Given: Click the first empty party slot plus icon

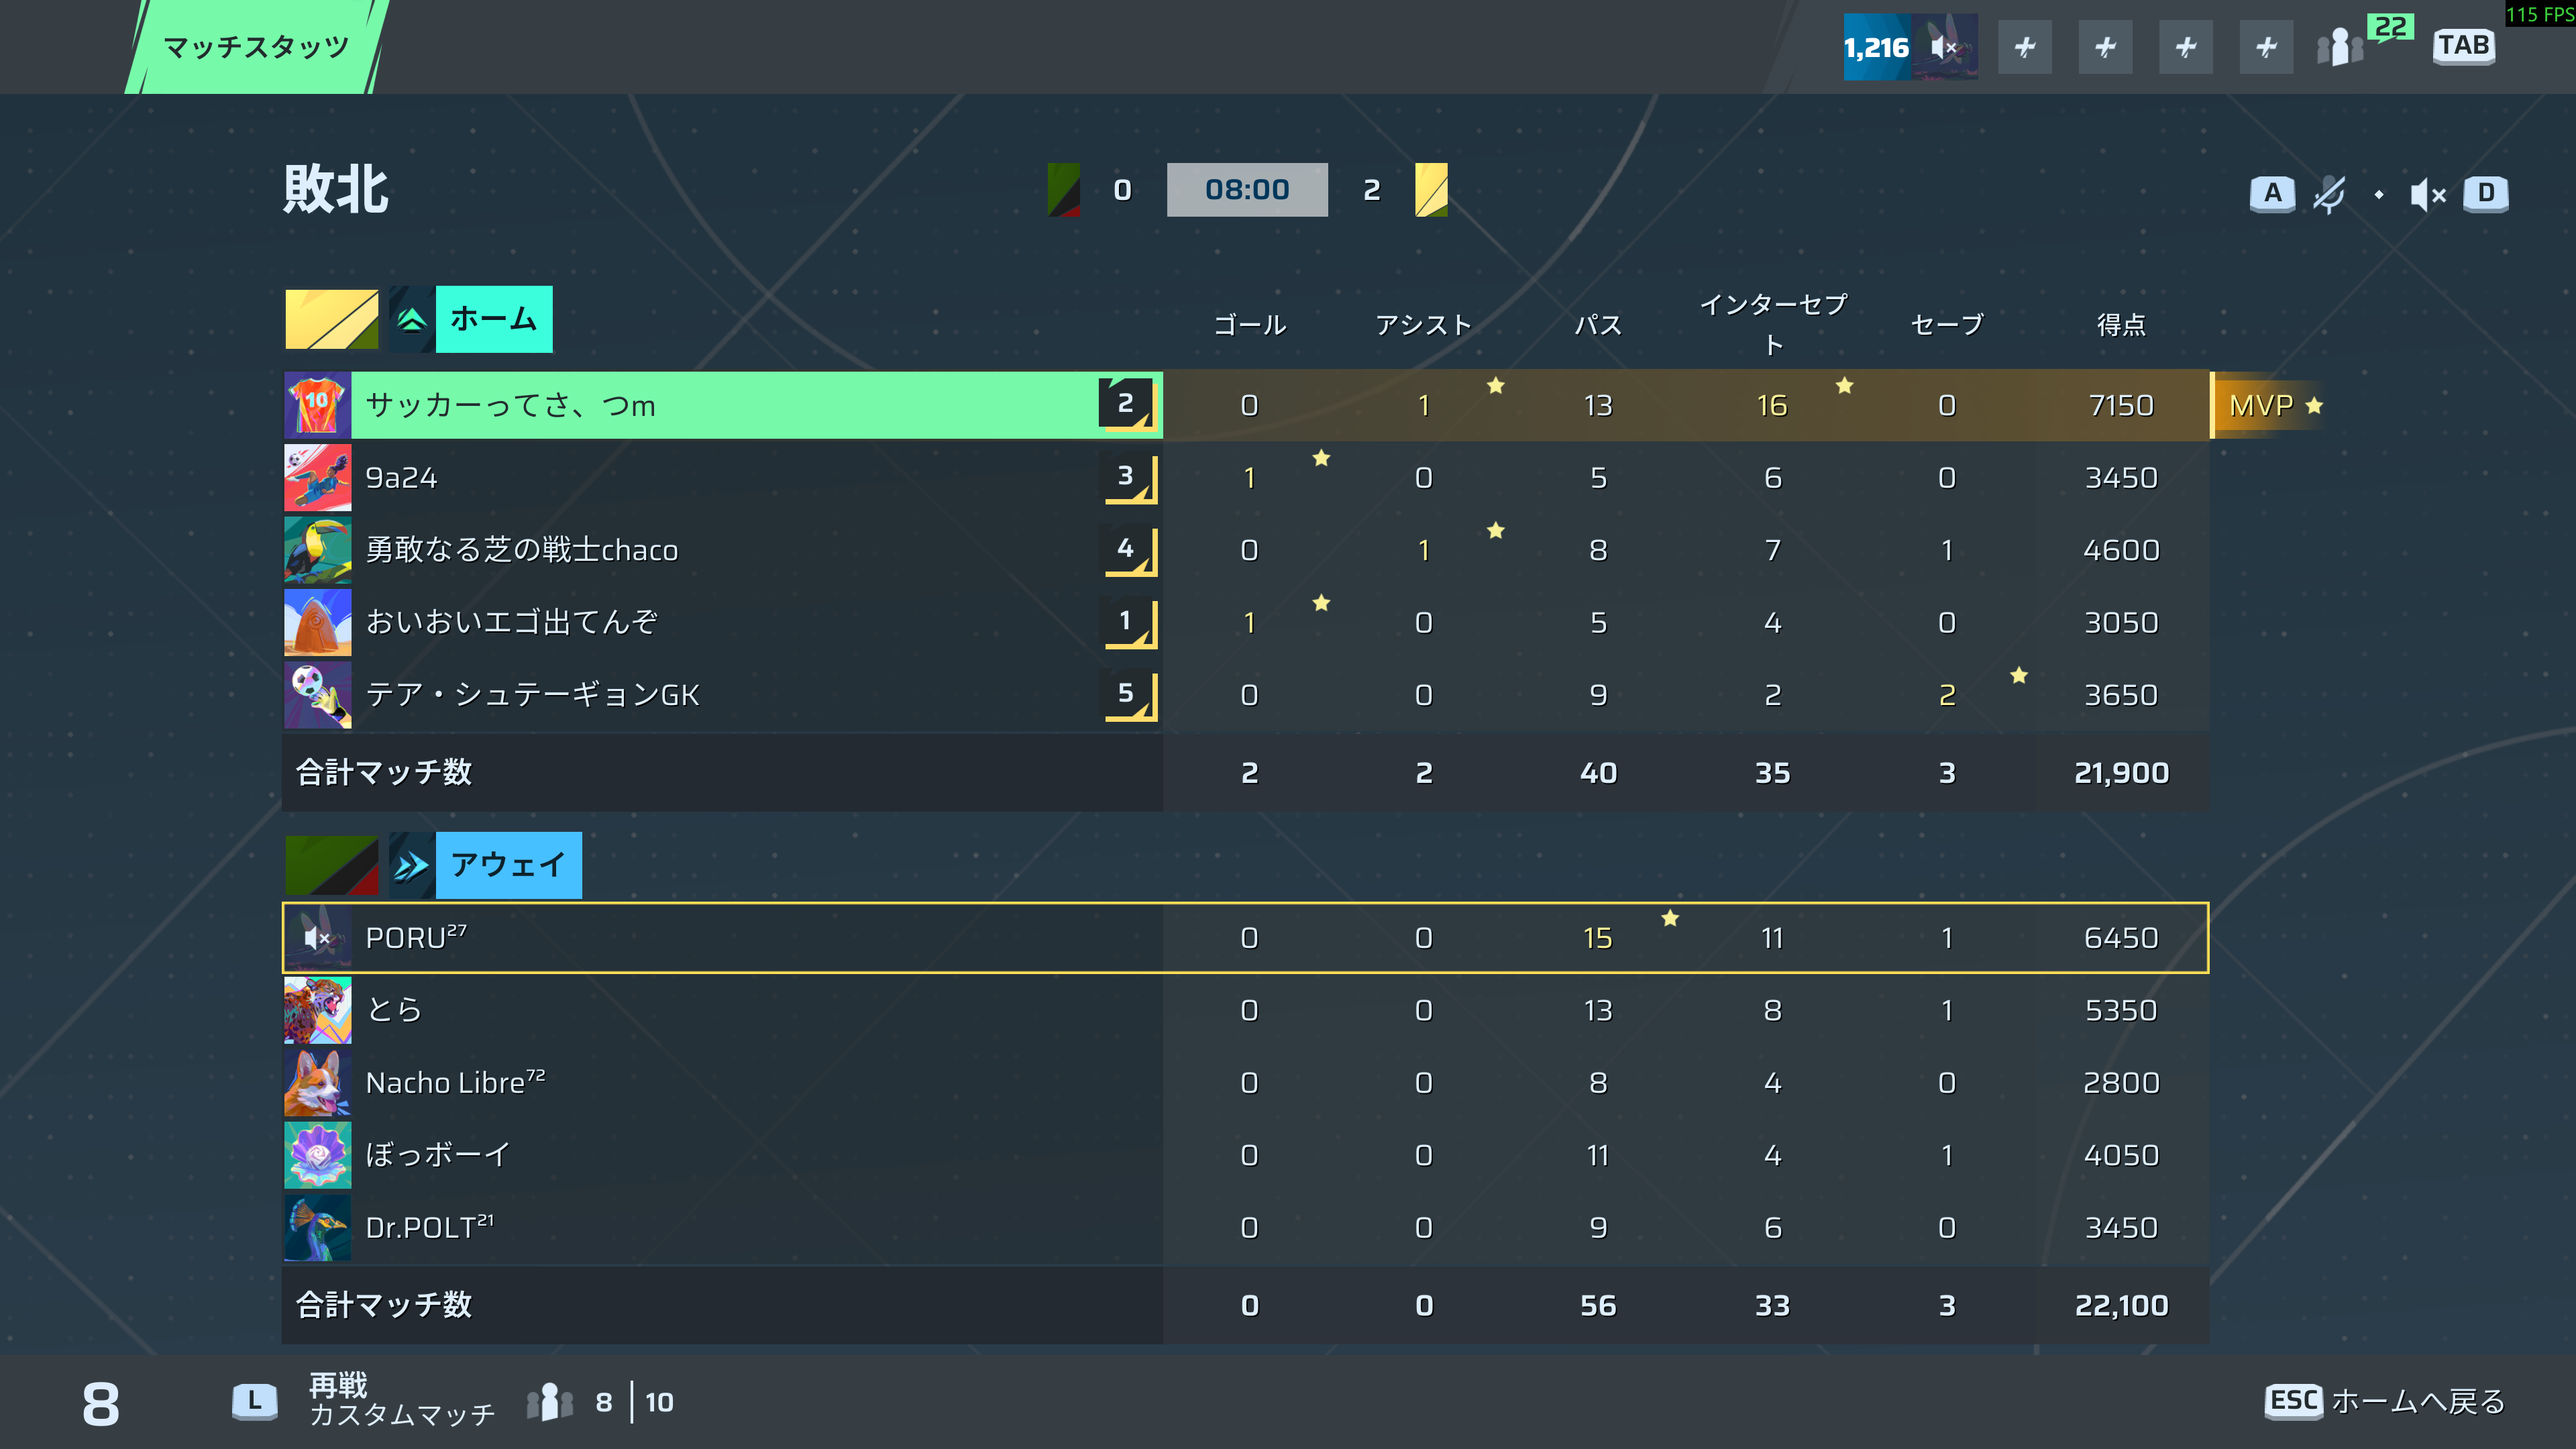Looking at the screenshot, I should click(2024, 47).
